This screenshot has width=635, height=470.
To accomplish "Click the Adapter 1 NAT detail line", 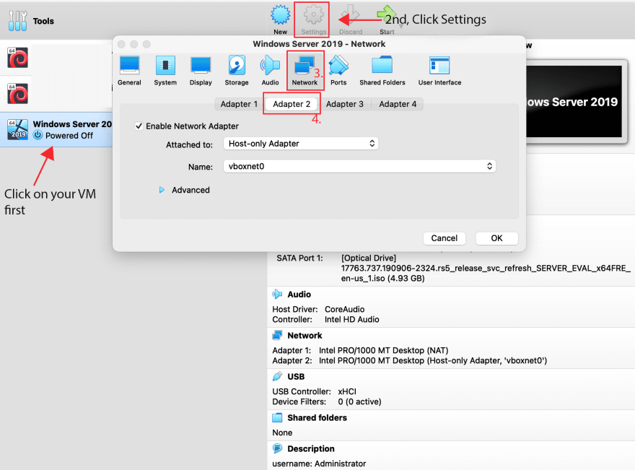I will click(360, 350).
